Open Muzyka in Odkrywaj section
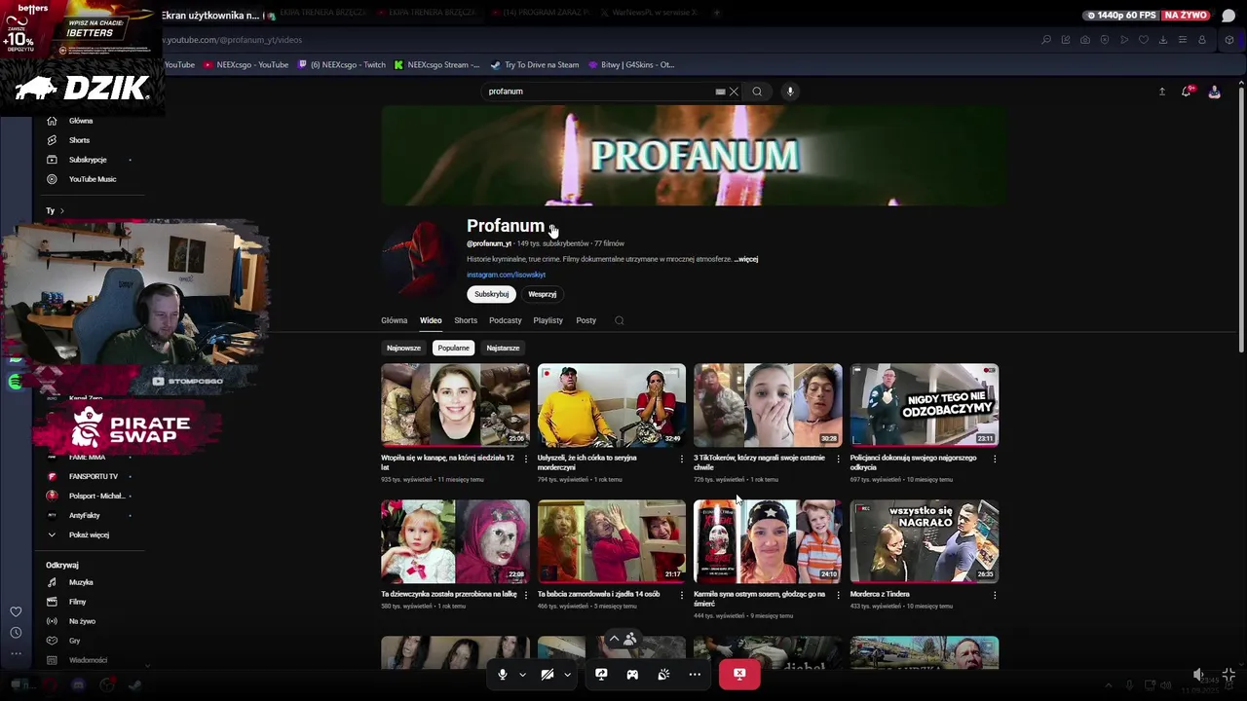The image size is (1247, 701). [81, 582]
